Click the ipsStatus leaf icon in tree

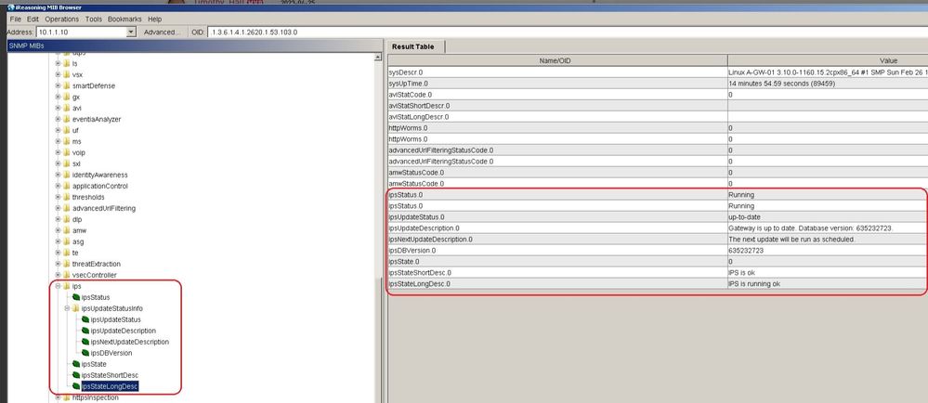(x=75, y=297)
